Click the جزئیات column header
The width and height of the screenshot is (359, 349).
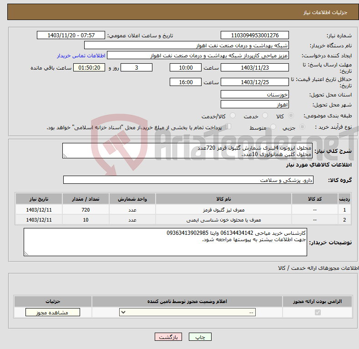tap(53, 301)
